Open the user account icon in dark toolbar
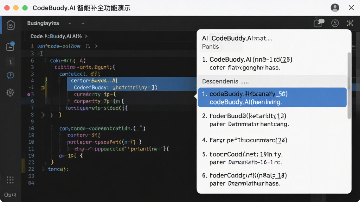This screenshot has height=202, width=360. tap(335, 23)
